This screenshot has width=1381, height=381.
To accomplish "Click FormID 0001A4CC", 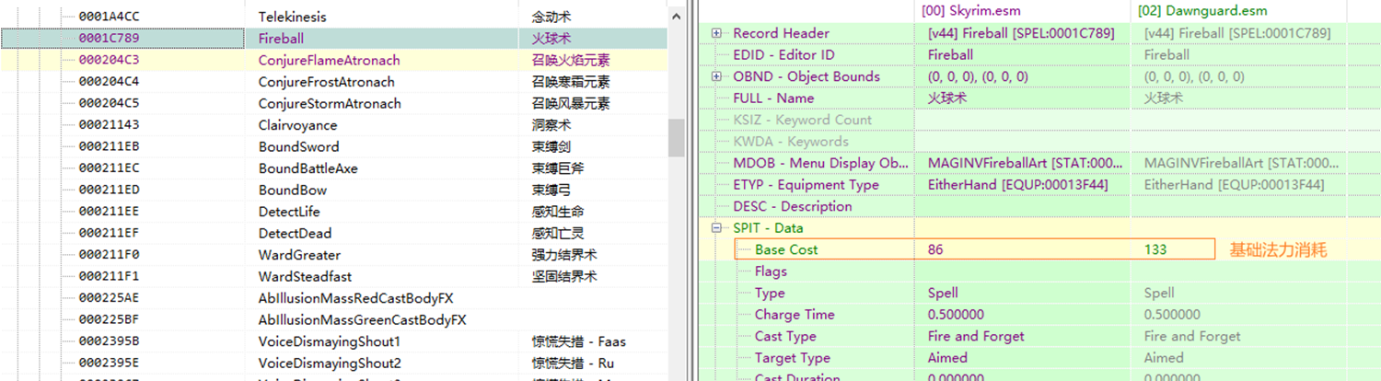I will point(109,17).
